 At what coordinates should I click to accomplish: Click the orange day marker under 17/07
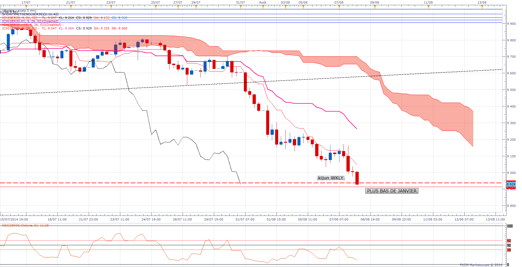tap(26, 7)
